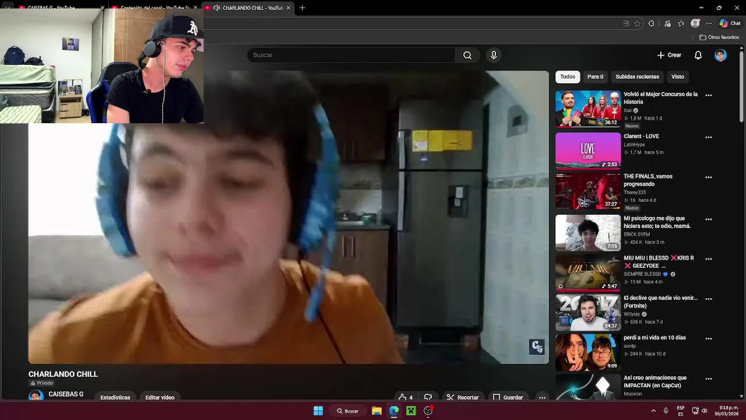
Task: Open a new browser tab
Action: (x=302, y=8)
